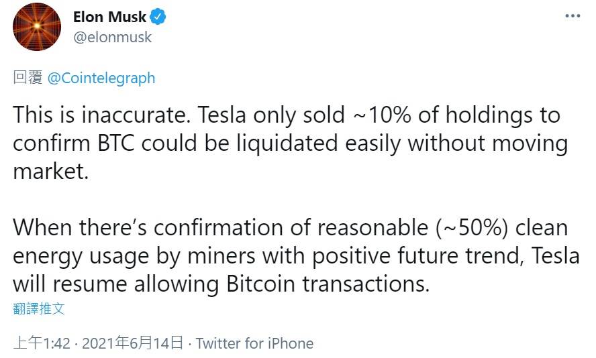Click the 上午1:42 timestamp
Viewport: 596px width, 358px height.
[42, 343]
